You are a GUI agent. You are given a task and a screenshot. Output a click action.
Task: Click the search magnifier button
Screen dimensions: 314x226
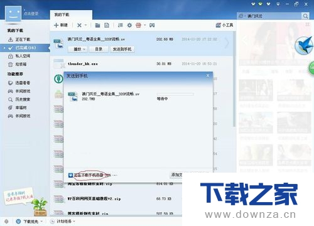(305, 16)
